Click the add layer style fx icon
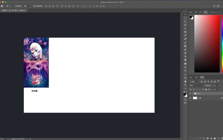223x140 pixels. 204,138
